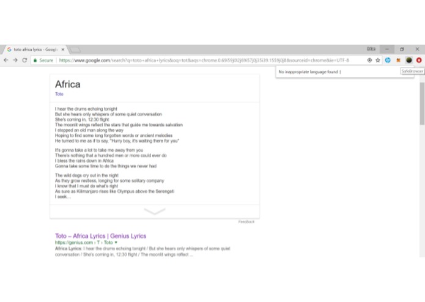Click the lyric line 'I bless the rains down in Africa'
This screenshot has width=425, height=302.
click(84, 161)
